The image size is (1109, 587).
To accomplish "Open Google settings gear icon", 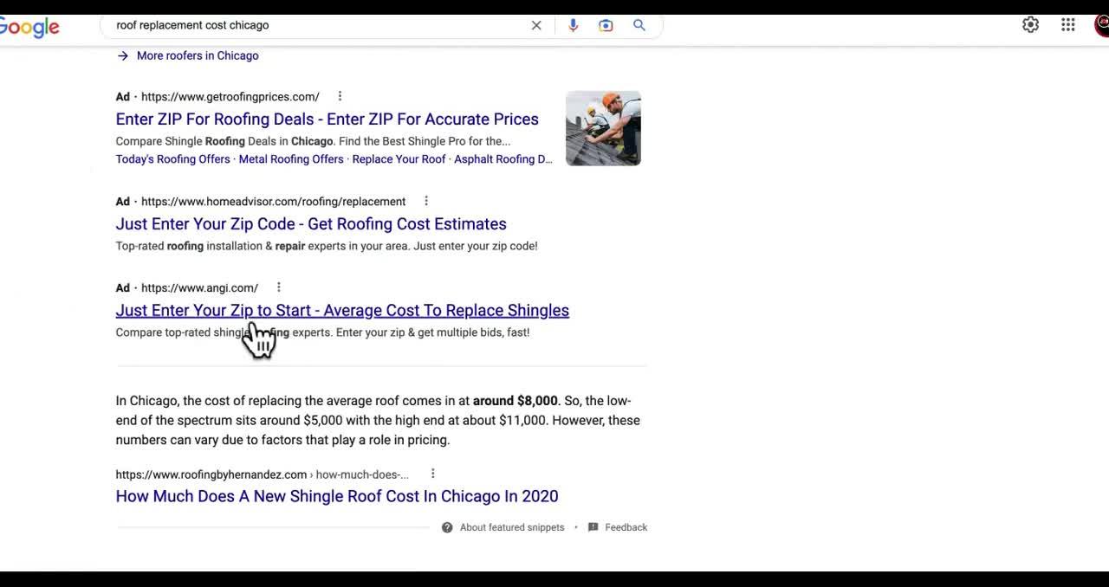I will point(1030,25).
